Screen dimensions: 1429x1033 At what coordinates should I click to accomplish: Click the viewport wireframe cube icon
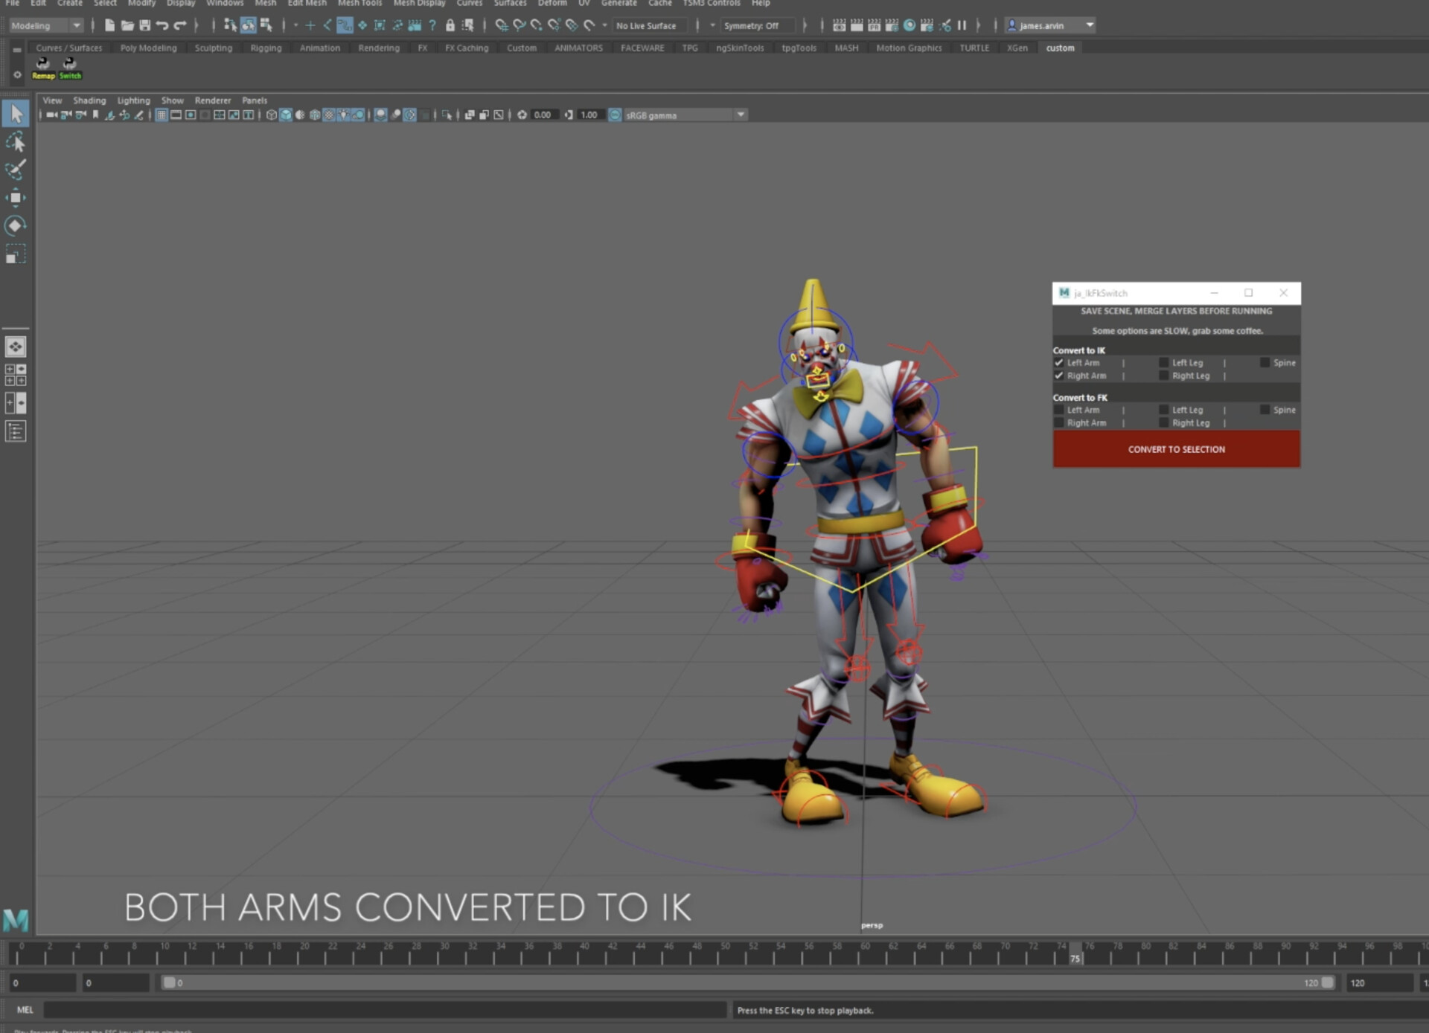pyautogui.click(x=272, y=115)
